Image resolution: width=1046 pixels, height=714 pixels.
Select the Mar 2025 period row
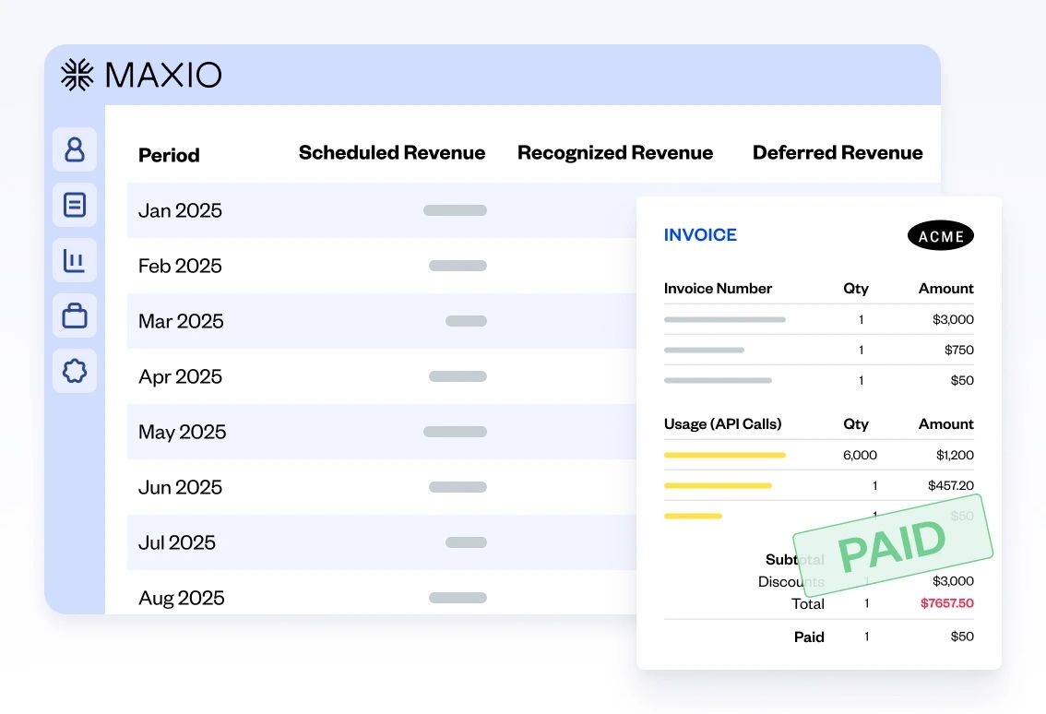point(181,321)
